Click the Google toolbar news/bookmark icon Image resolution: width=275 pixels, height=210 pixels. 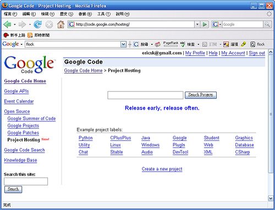coord(157,44)
